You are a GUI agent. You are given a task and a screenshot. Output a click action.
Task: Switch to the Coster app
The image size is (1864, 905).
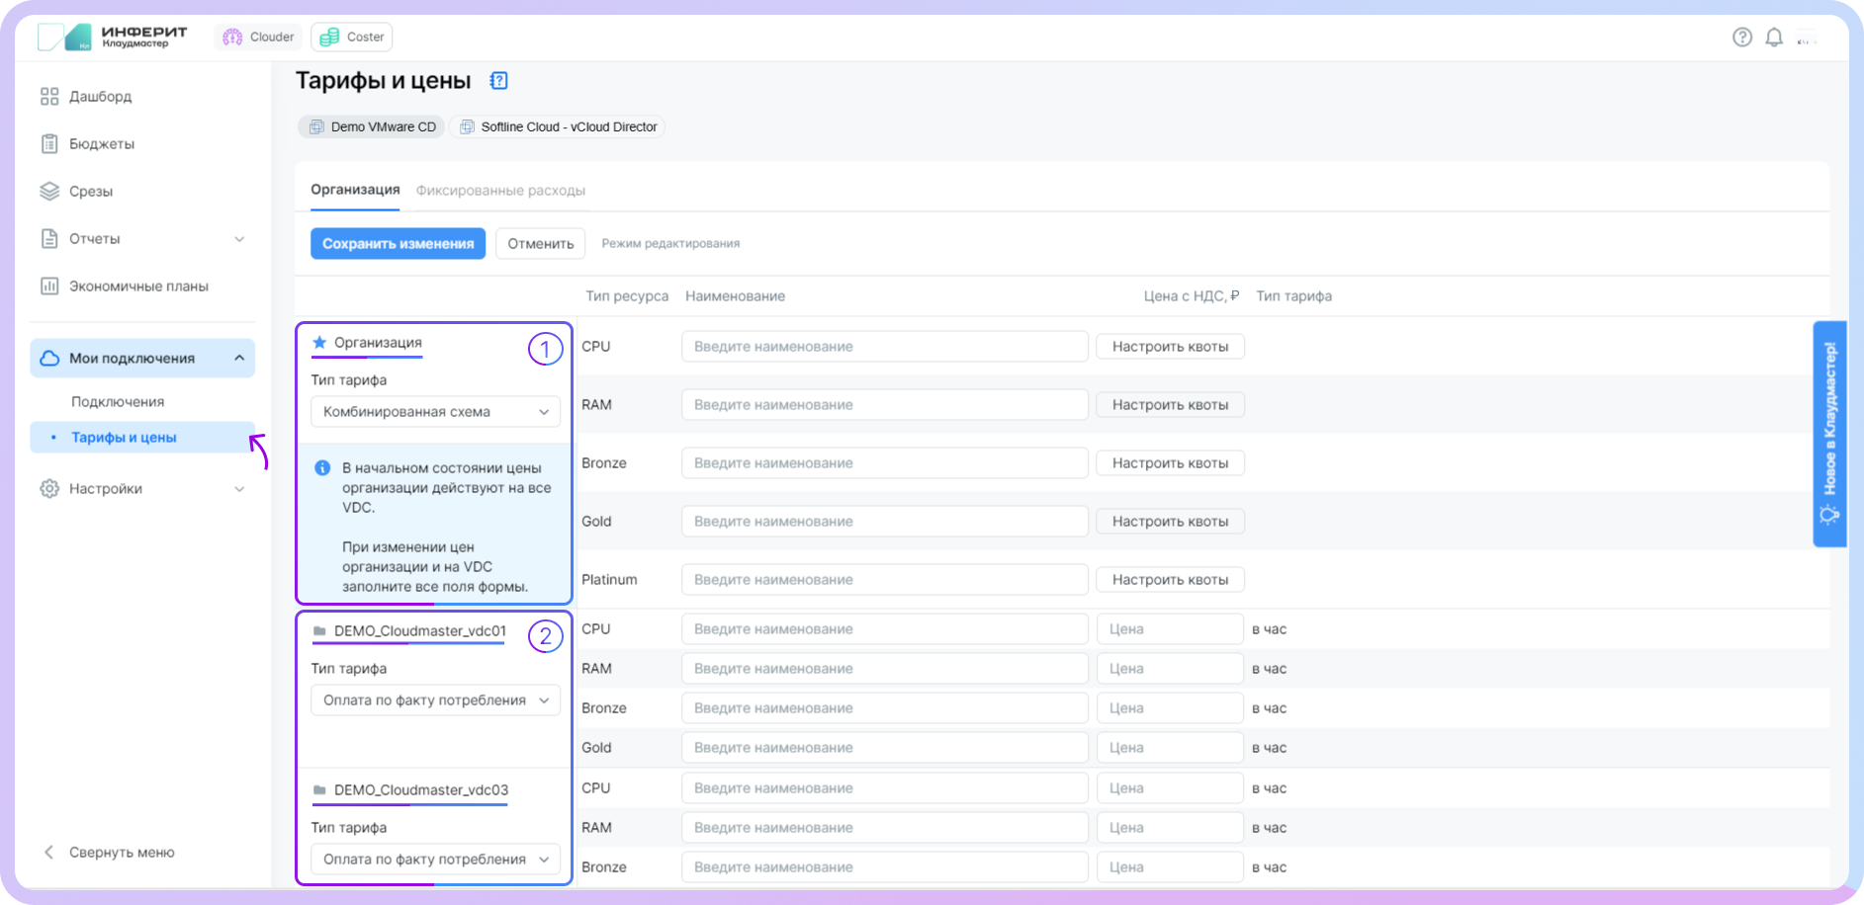[x=352, y=38]
